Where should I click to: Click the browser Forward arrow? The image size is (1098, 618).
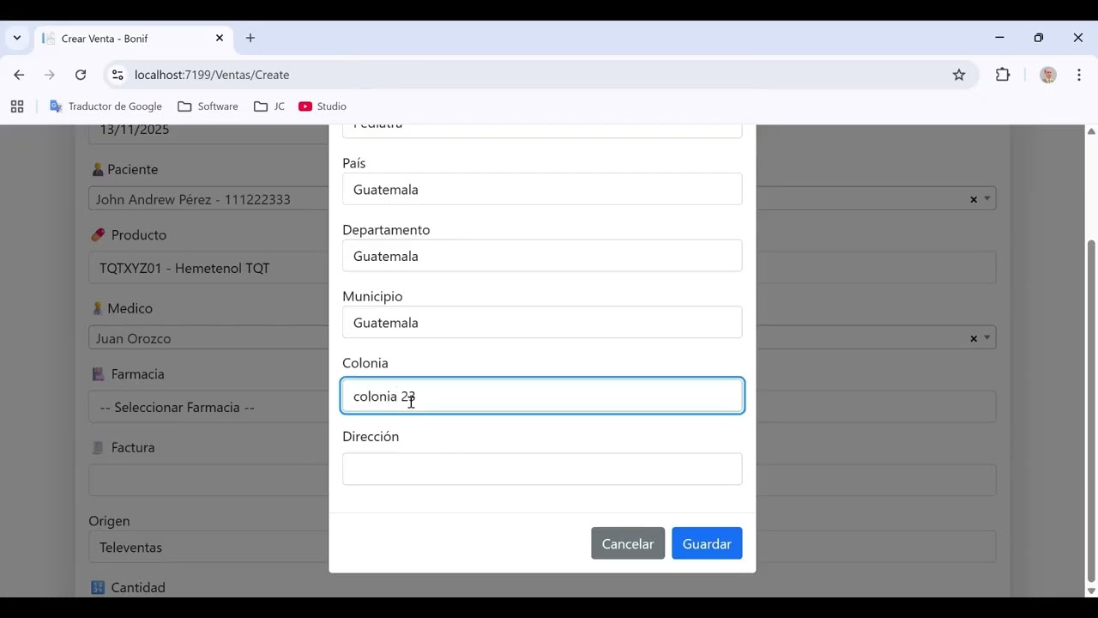(50, 75)
